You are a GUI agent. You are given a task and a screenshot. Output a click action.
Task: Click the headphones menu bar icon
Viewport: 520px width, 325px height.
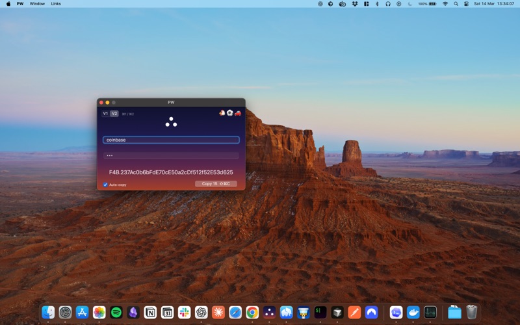click(387, 4)
